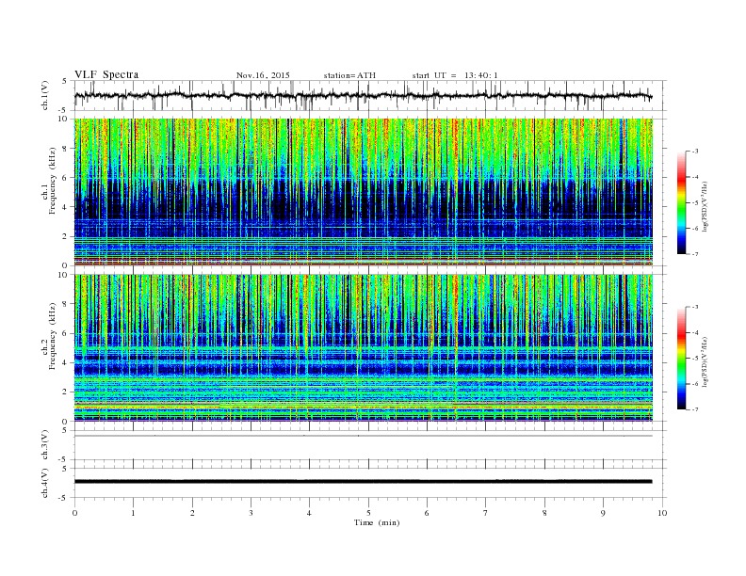Screen dimensions: 746x576
Task: Click the ch.1 spectrogram panel
Action: [364, 192]
